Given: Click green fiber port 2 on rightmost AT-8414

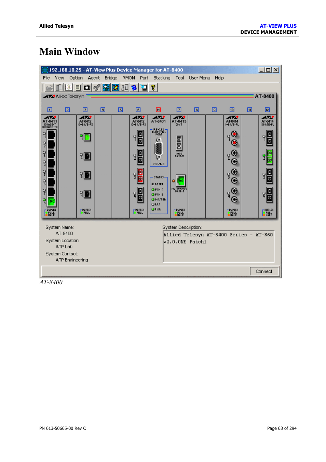Looking at the screenshot, I should point(270,157).
